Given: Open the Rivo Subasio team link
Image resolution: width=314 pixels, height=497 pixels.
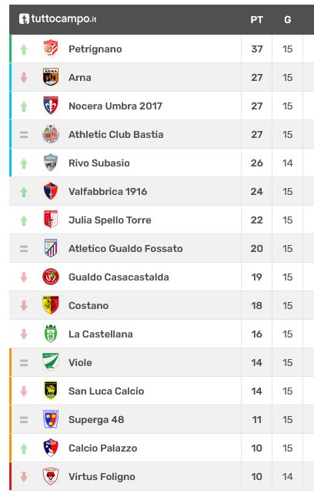Looking at the screenshot, I should [99, 163].
